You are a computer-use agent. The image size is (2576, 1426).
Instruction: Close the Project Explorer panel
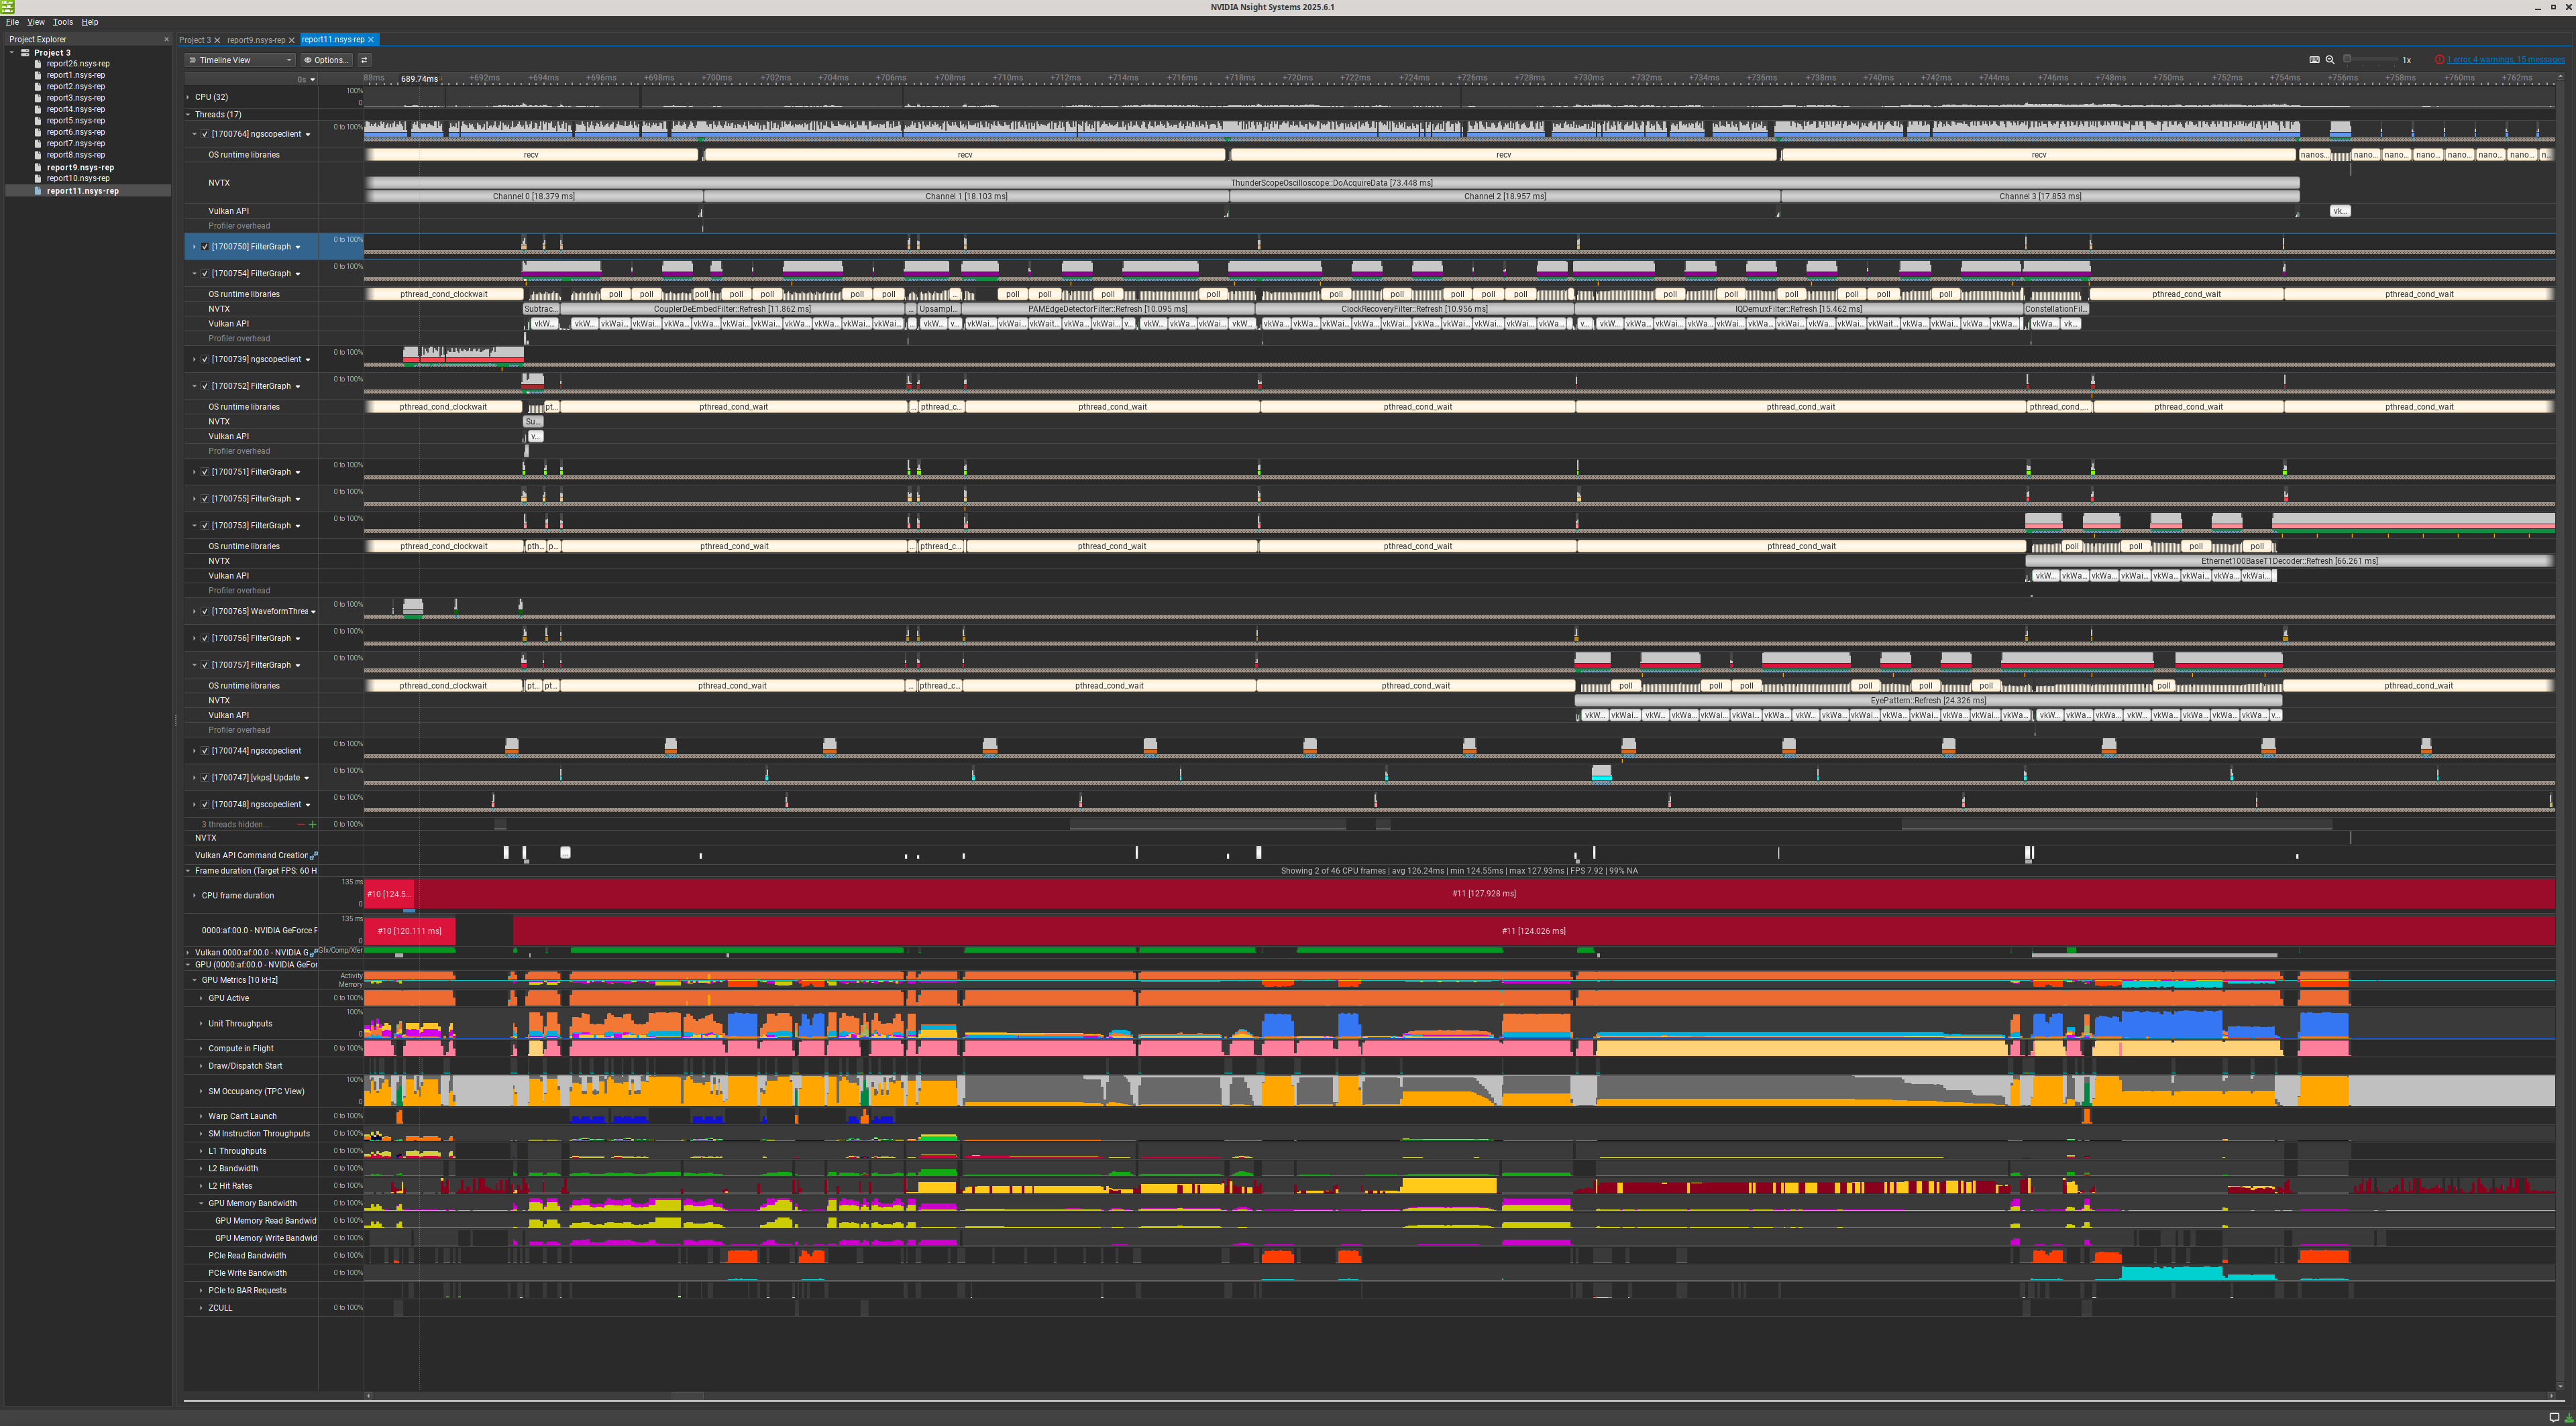(166, 40)
